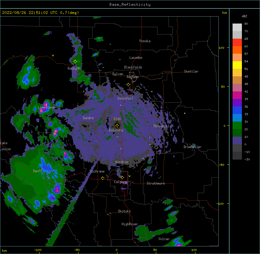Click the -100 tick label on bottom axis
260x254 pixels.
pyautogui.click(x=38, y=250)
